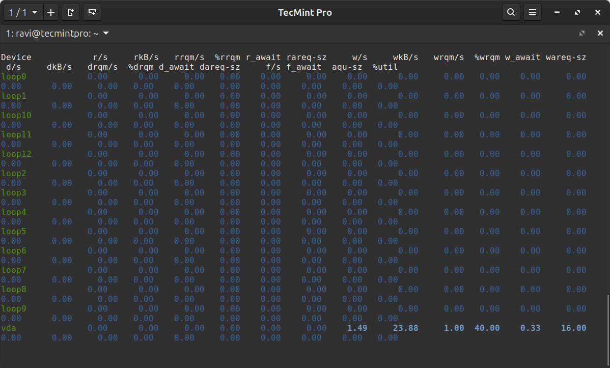Click the 23.88 wkB/s value

coord(405,328)
